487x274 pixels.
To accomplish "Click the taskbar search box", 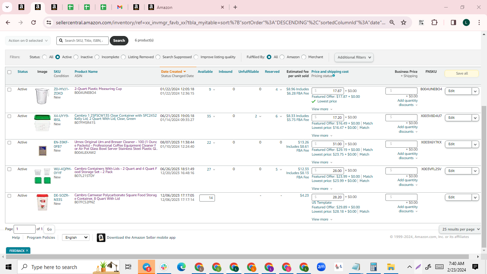I will click(69, 267).
